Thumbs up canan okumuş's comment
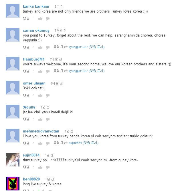Screen dimensions: 176x191 (x=40, y=47)
